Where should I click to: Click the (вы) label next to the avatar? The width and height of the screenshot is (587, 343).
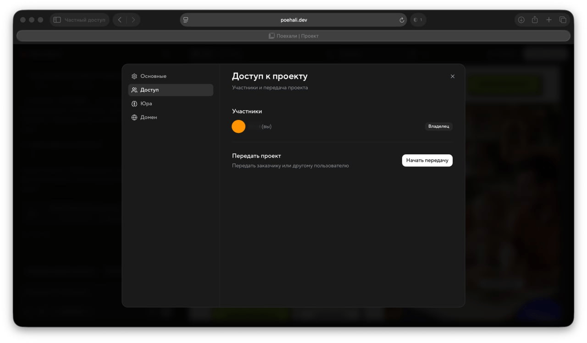[x=266, y=126]
